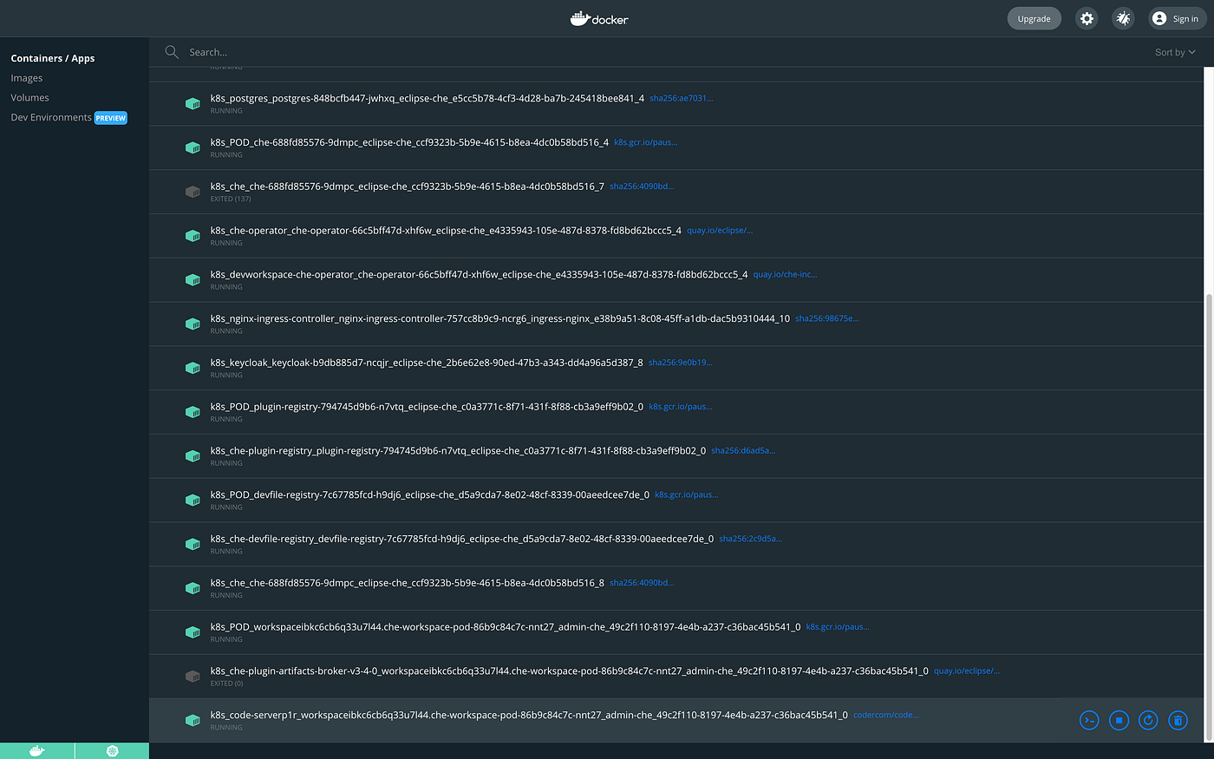Restart the code-server container
Screen dimensions: 1214x759
coord(1148,720)
